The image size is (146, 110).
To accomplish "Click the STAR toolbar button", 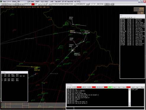I will [102, 4].
